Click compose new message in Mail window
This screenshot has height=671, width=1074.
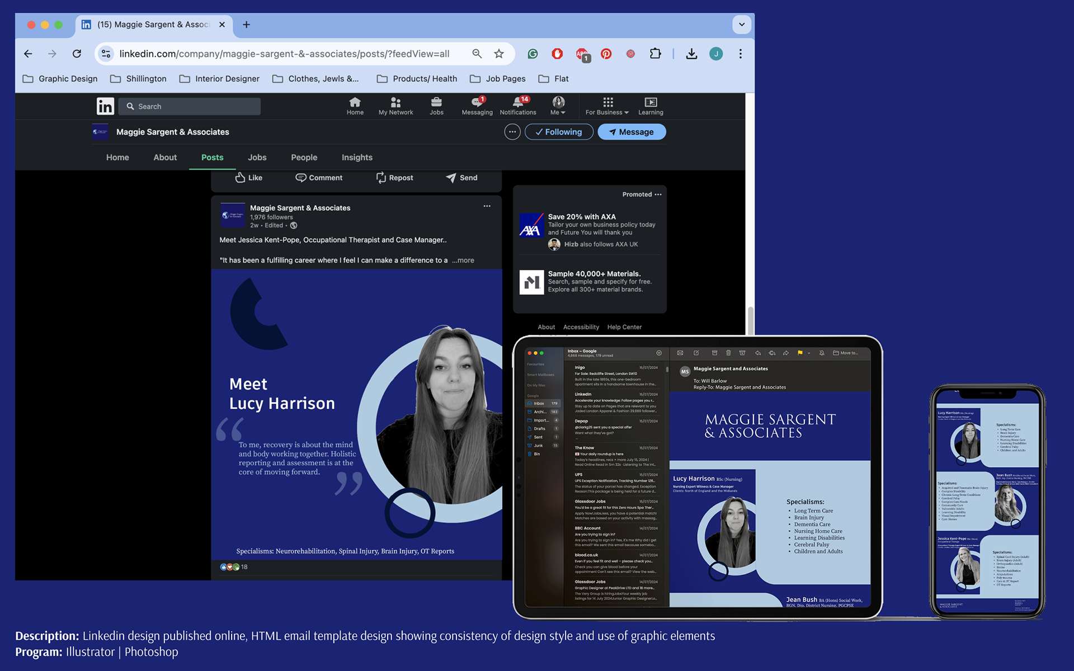pyautogui.click(x=696, y=353)
